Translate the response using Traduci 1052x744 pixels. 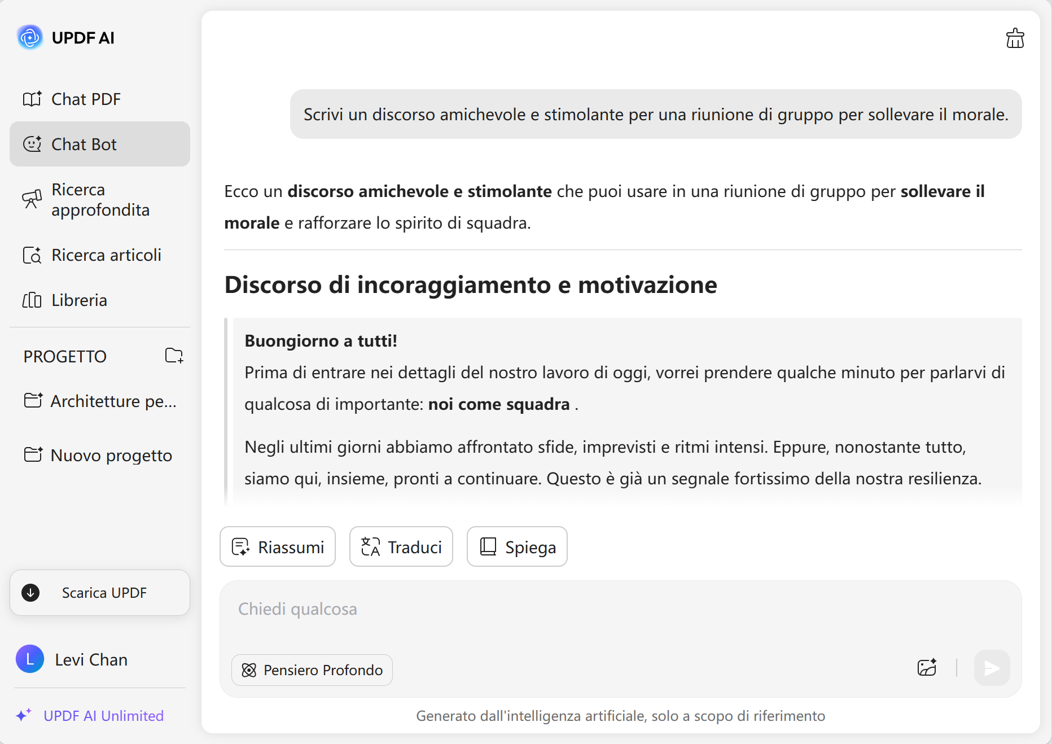click(401, 546)
